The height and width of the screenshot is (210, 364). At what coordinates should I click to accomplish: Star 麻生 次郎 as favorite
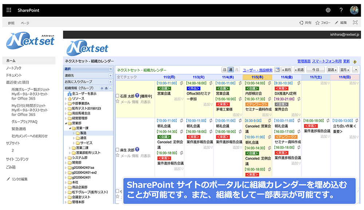tap(117, 155)
